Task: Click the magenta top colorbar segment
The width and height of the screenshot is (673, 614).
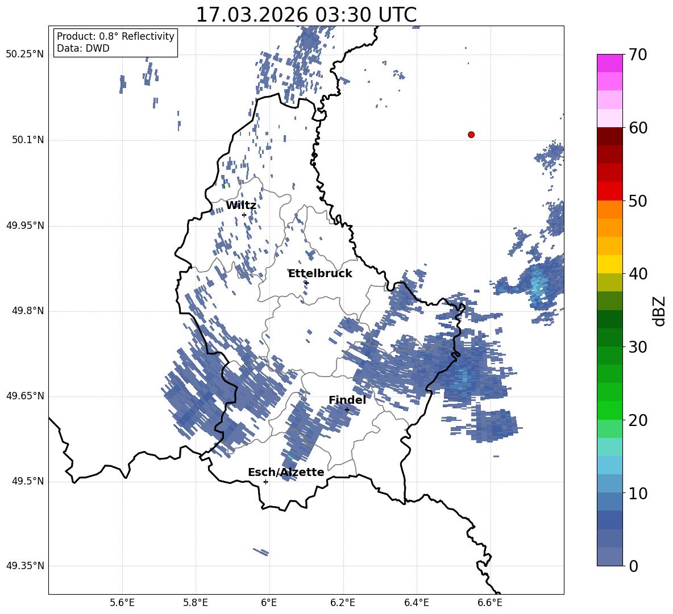Action: point(609,63)
